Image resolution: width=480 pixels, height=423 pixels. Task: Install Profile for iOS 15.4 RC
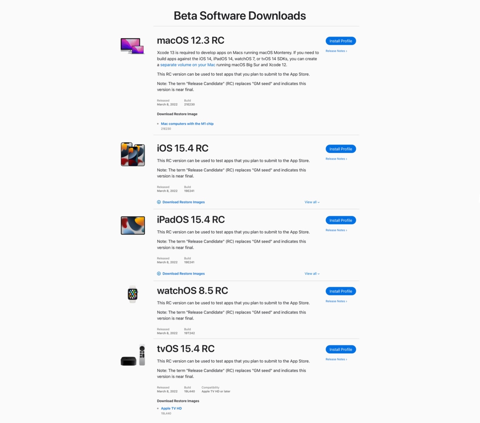point(340,149)
